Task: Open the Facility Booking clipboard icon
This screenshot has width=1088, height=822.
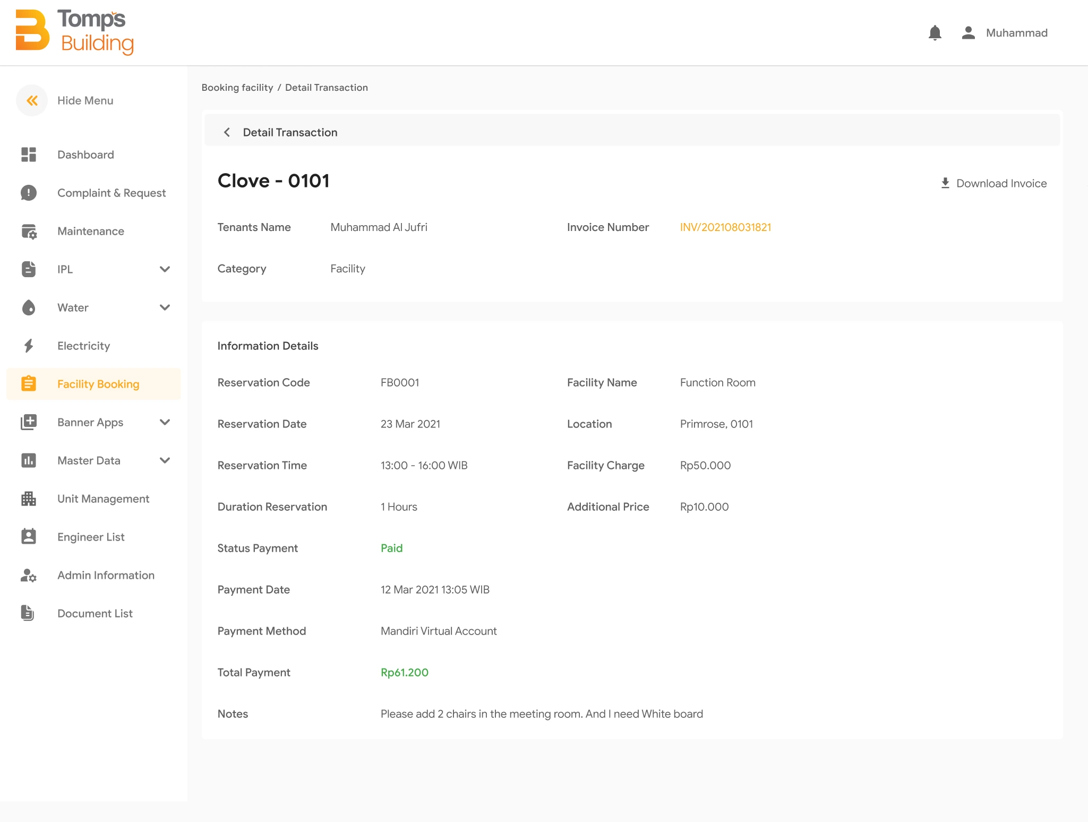Action: click(x=29, y=383)
